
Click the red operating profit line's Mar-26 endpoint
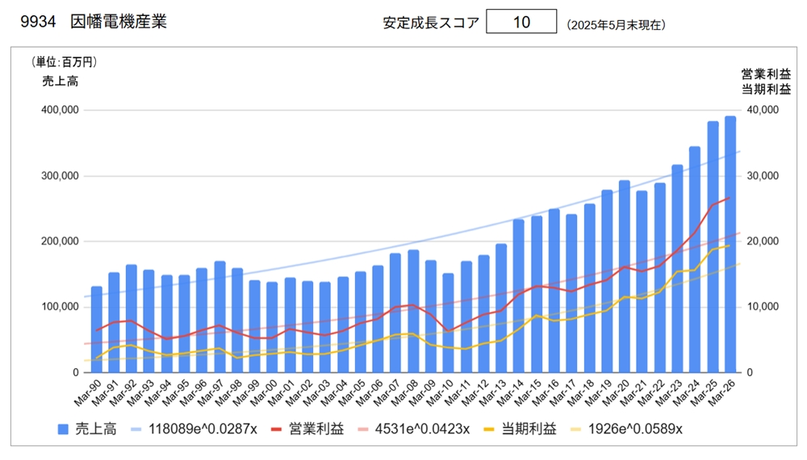tap(730, 197)
